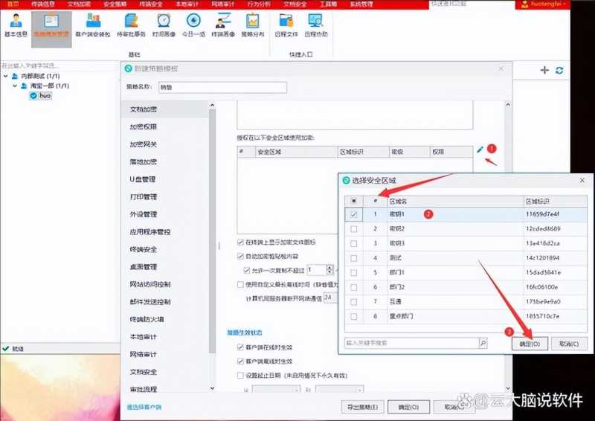Open the 行为分析 top menu
The height and width of the screenshot is (421, 595).
click(259, 4)
